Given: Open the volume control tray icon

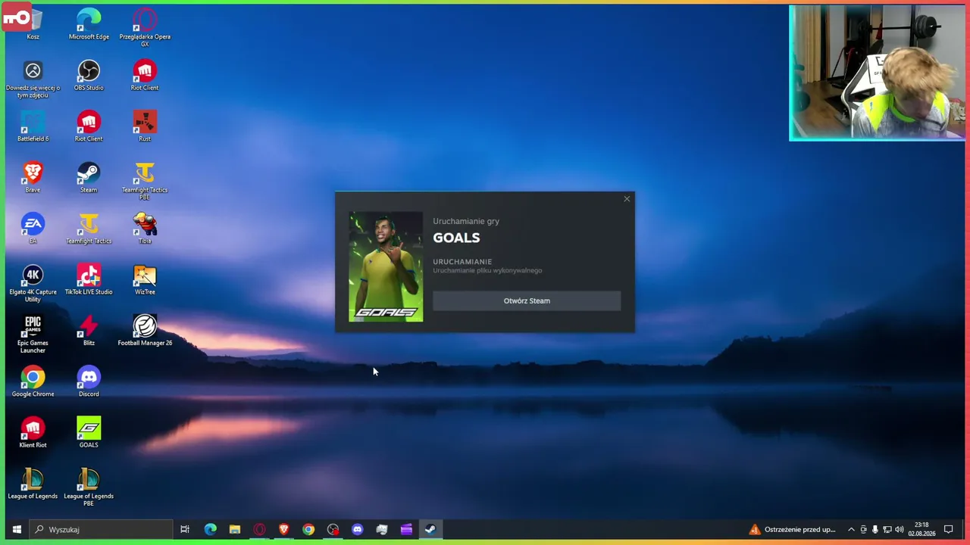Looking at the screenshot, I should [x=900, y=529].
